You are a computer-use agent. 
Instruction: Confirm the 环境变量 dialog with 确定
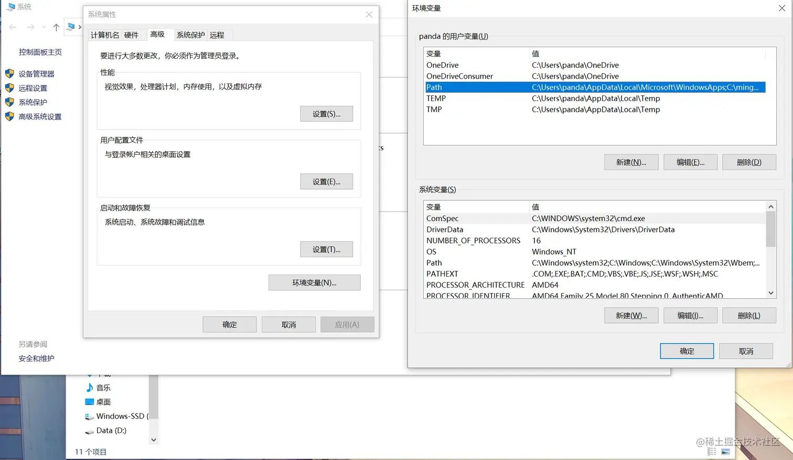point(687,351)
